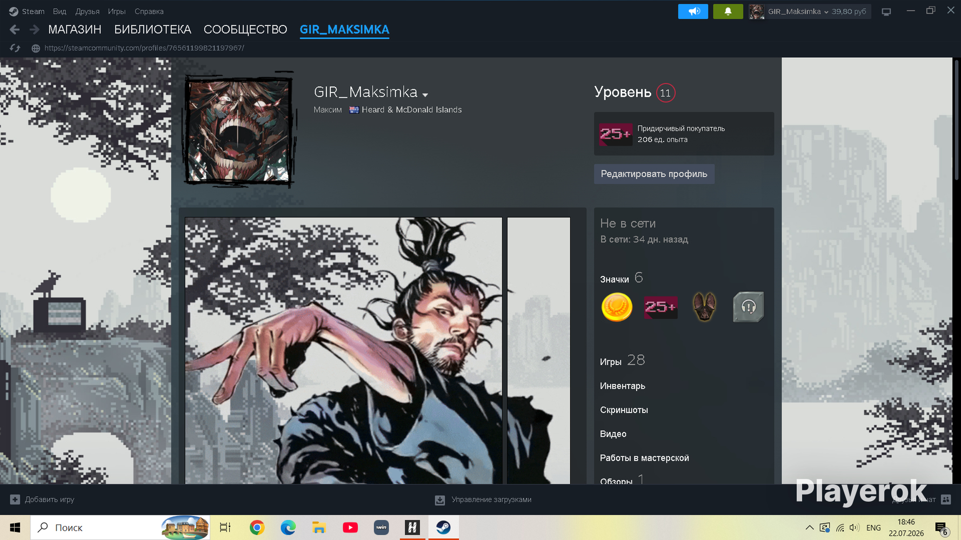Open the gray community badge

pyautogui.click(x=748, y=307)
